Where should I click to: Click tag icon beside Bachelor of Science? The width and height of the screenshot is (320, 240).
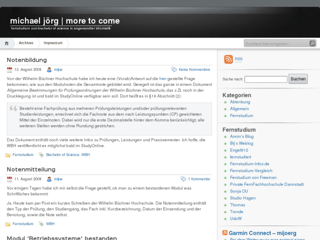(41, 155)
